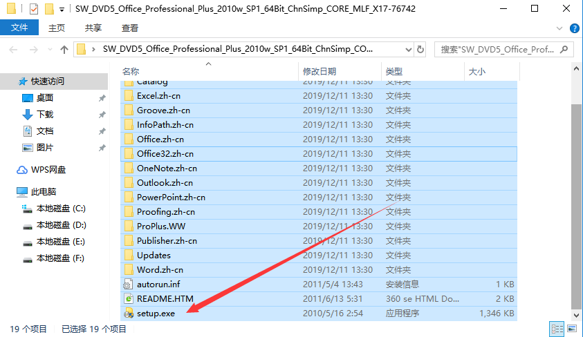This screenshot has height=337, width=583.
Task: Switch to details view in status bar
Action: click(x=557, y=329)
